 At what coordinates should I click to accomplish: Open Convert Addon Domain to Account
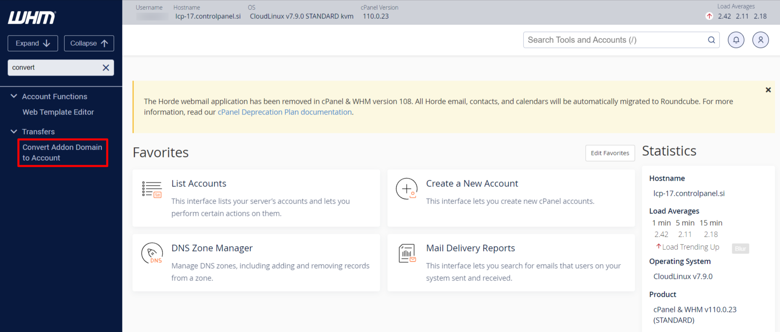pos(62,153)
